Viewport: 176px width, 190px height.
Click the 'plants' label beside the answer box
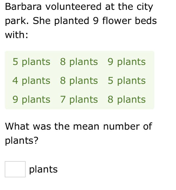click(x=43, y=170)
